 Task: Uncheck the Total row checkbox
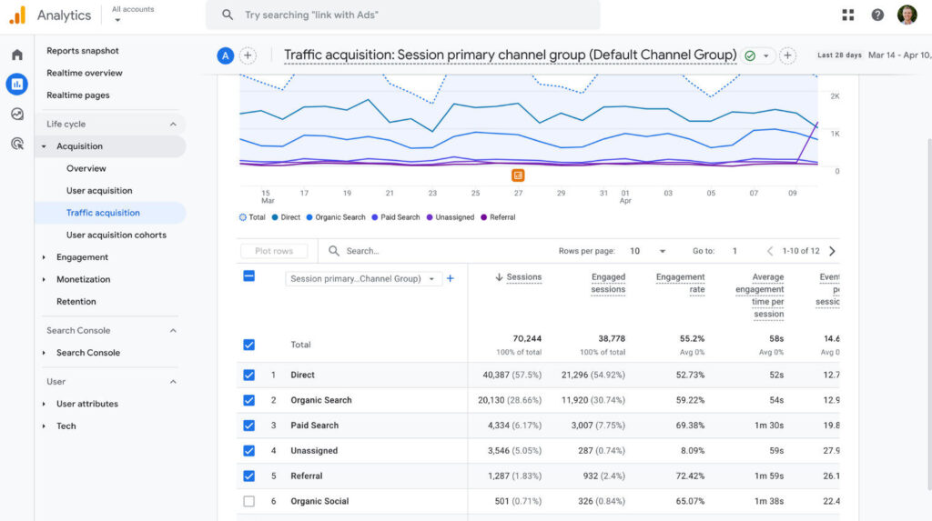[x=249, y=345]
